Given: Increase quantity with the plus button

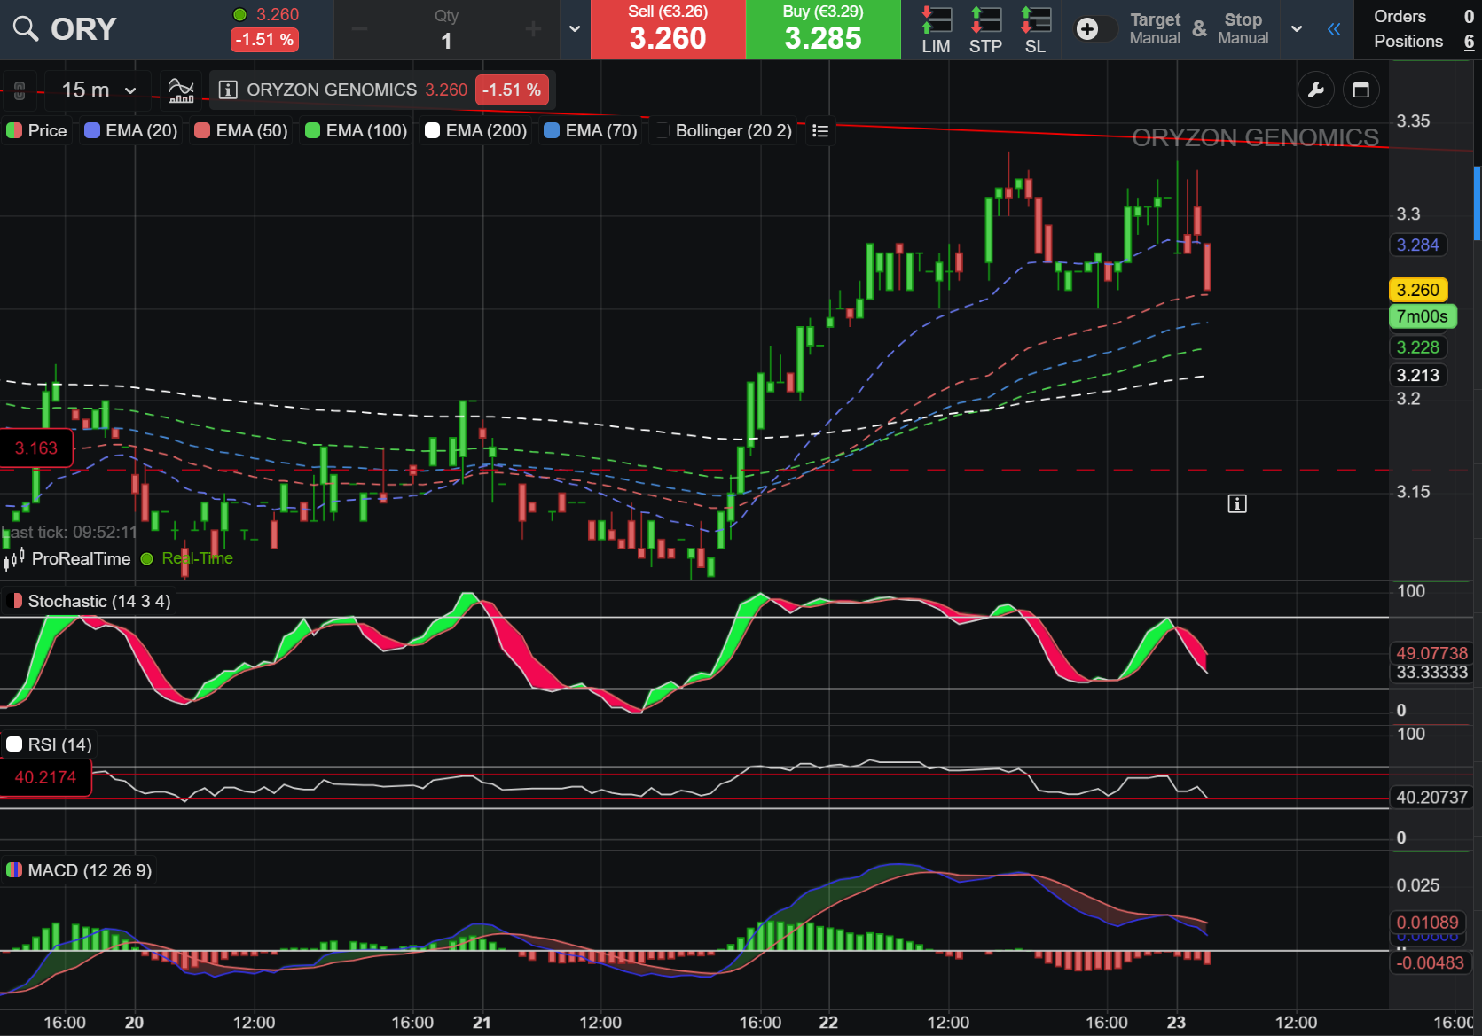Looking at the screenshot, I should pyautogui.click(x=533, y=29).
